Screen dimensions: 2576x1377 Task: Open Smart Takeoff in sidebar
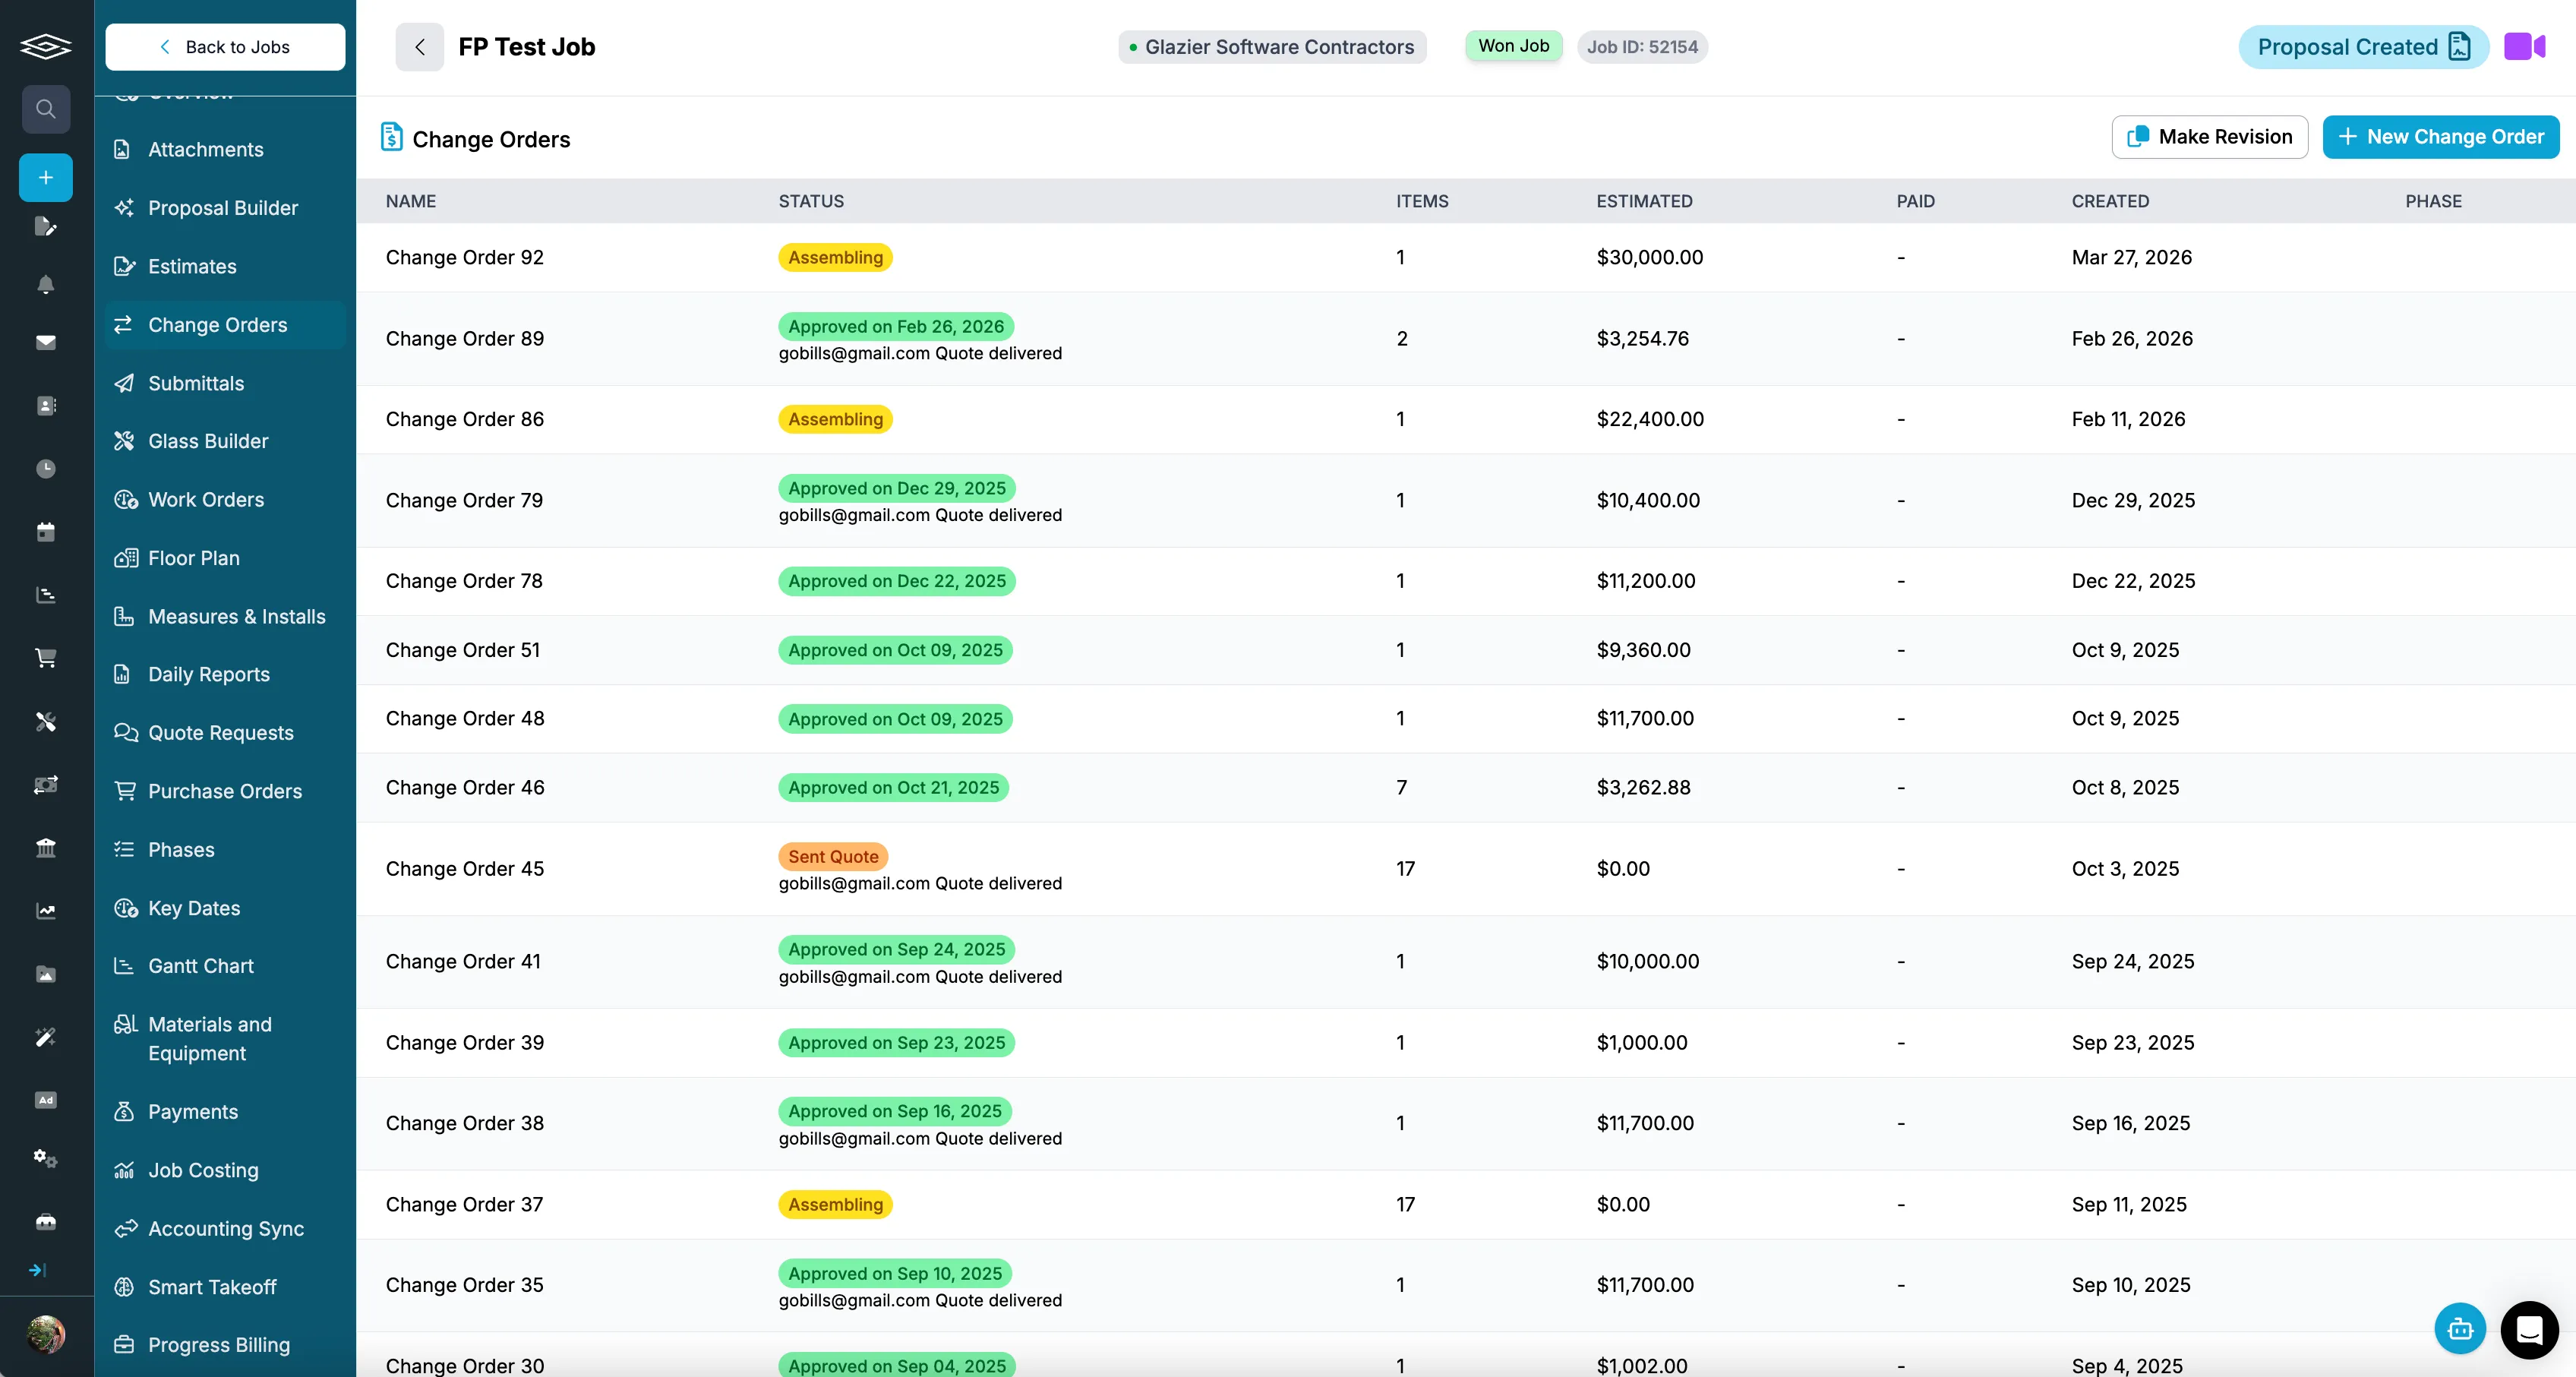tap(225, 1287)
